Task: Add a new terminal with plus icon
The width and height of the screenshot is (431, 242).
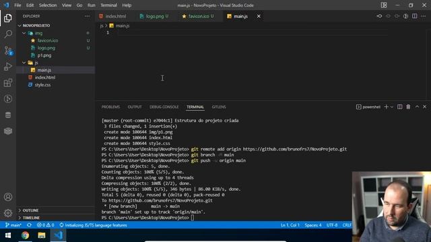Action: [386, 107]
